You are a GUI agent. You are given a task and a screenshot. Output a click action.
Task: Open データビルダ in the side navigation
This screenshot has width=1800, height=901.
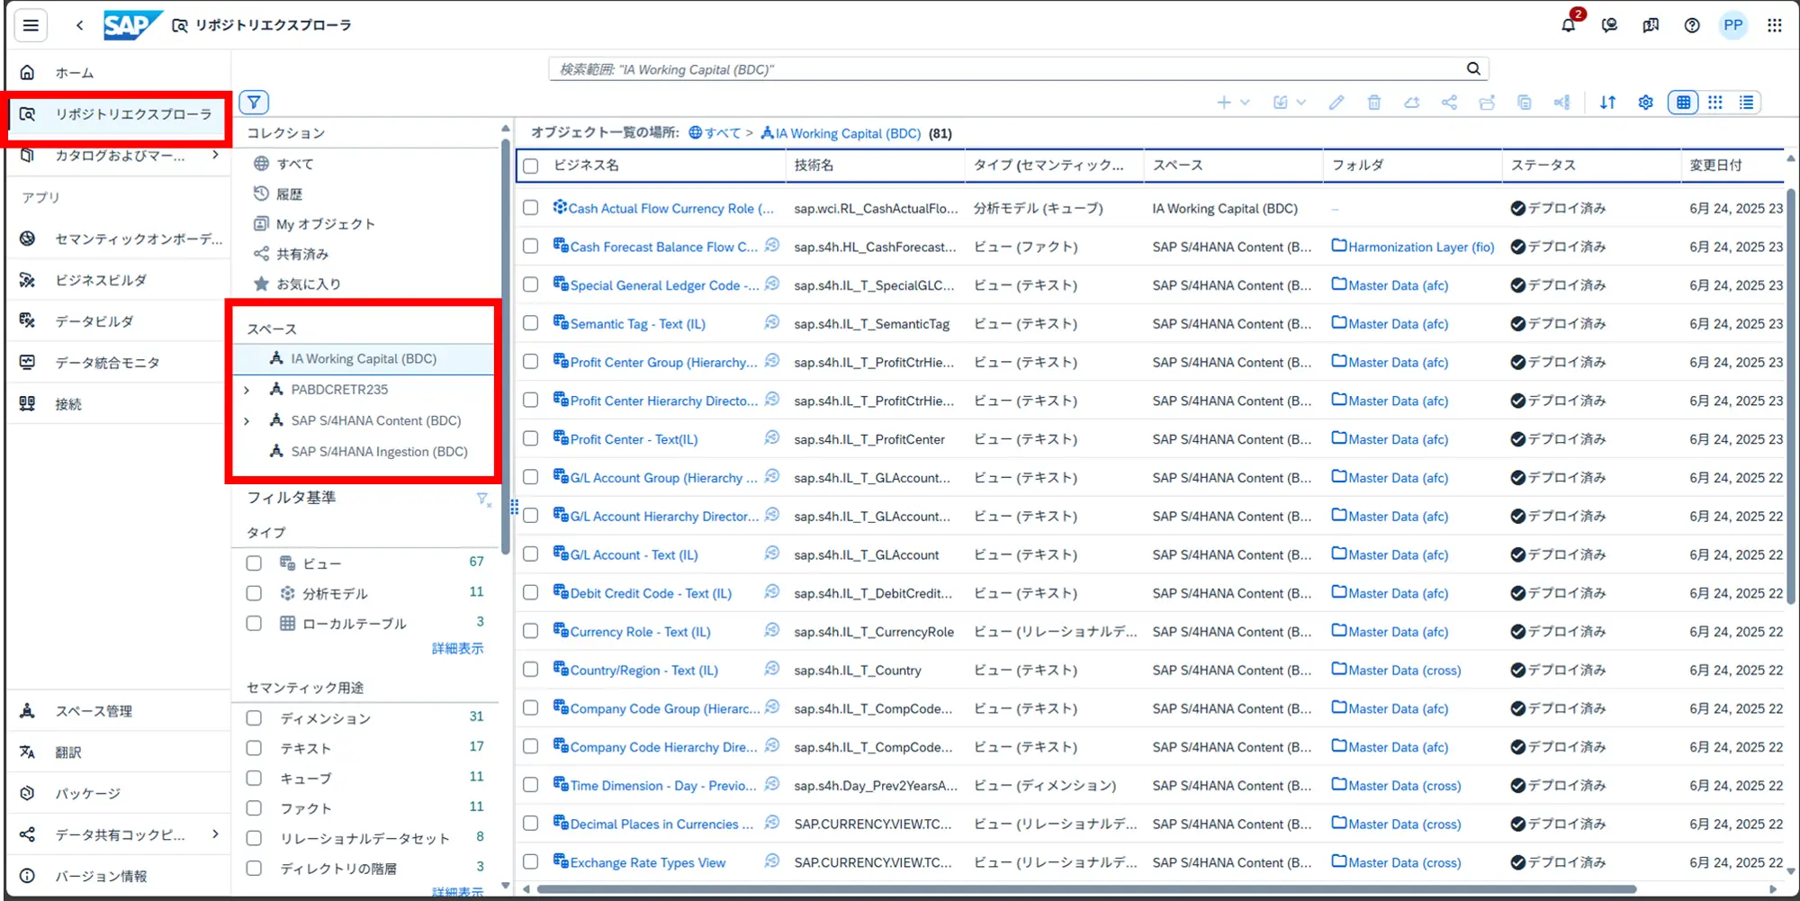pyautogui.click(x=94, y=321)
